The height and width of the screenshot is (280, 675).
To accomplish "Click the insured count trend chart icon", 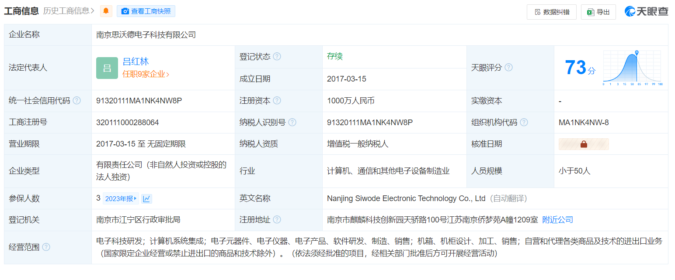I will click(x=146, y=199).
